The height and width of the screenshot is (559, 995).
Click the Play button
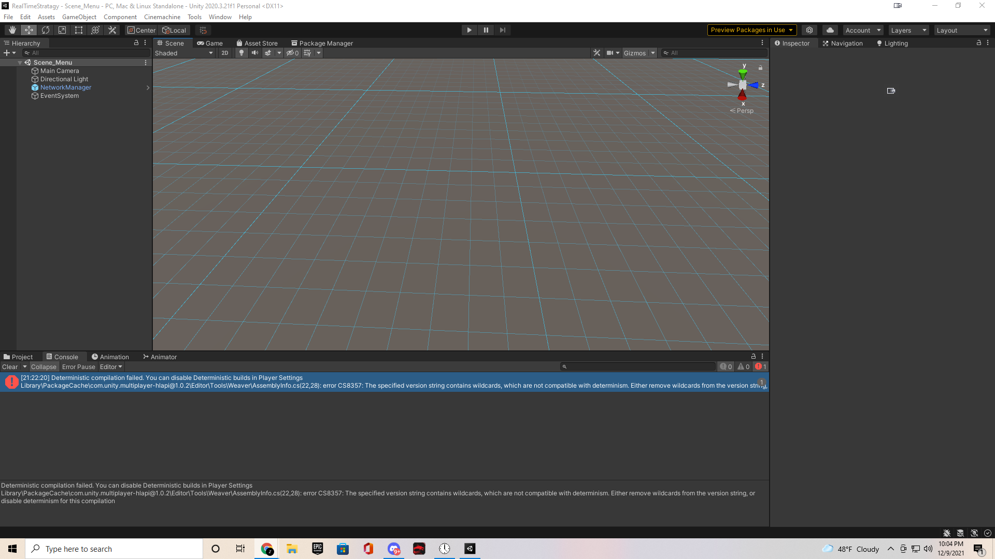click(469, 30)
